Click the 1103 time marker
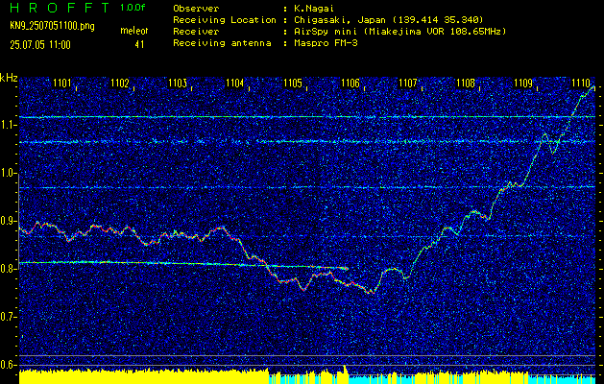Image resolution: width=604 pixels, height=384 pixels. (x=178, y=83)
